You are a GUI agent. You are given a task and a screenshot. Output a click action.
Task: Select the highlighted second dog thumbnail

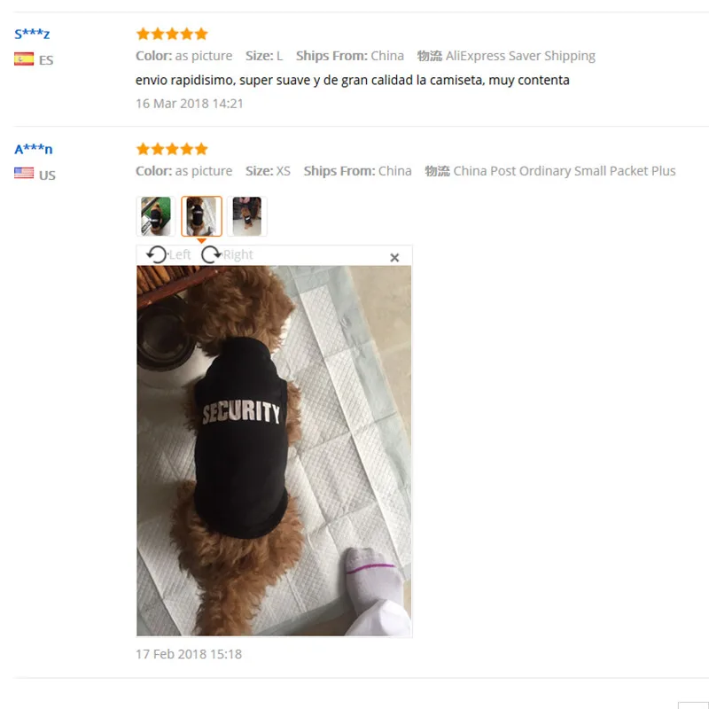[x=202, y=216]
